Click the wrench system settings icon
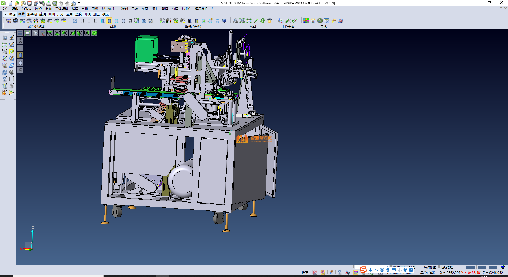 pyautogui.click(x=320, y=21)
